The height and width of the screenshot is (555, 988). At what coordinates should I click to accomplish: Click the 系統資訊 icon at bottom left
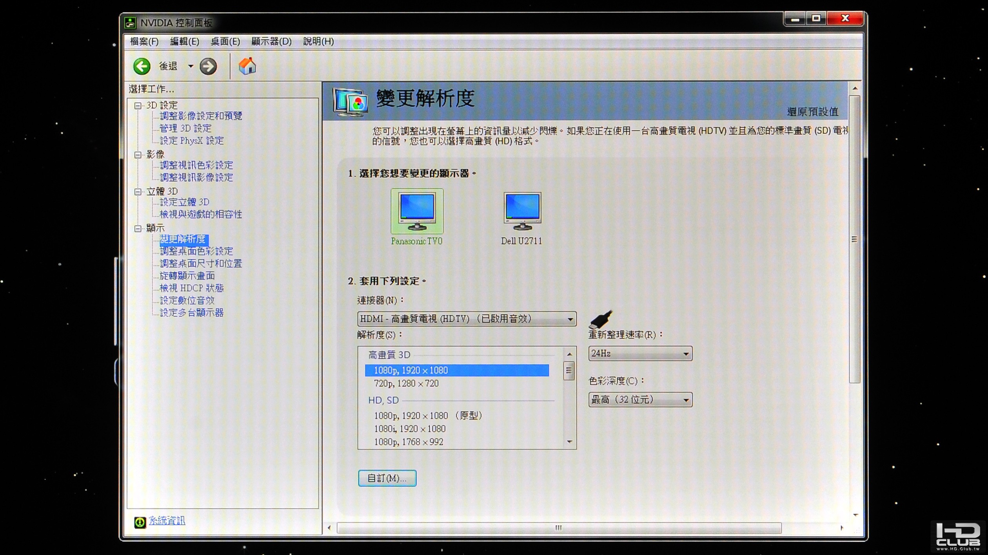click(x=140, y=522)
